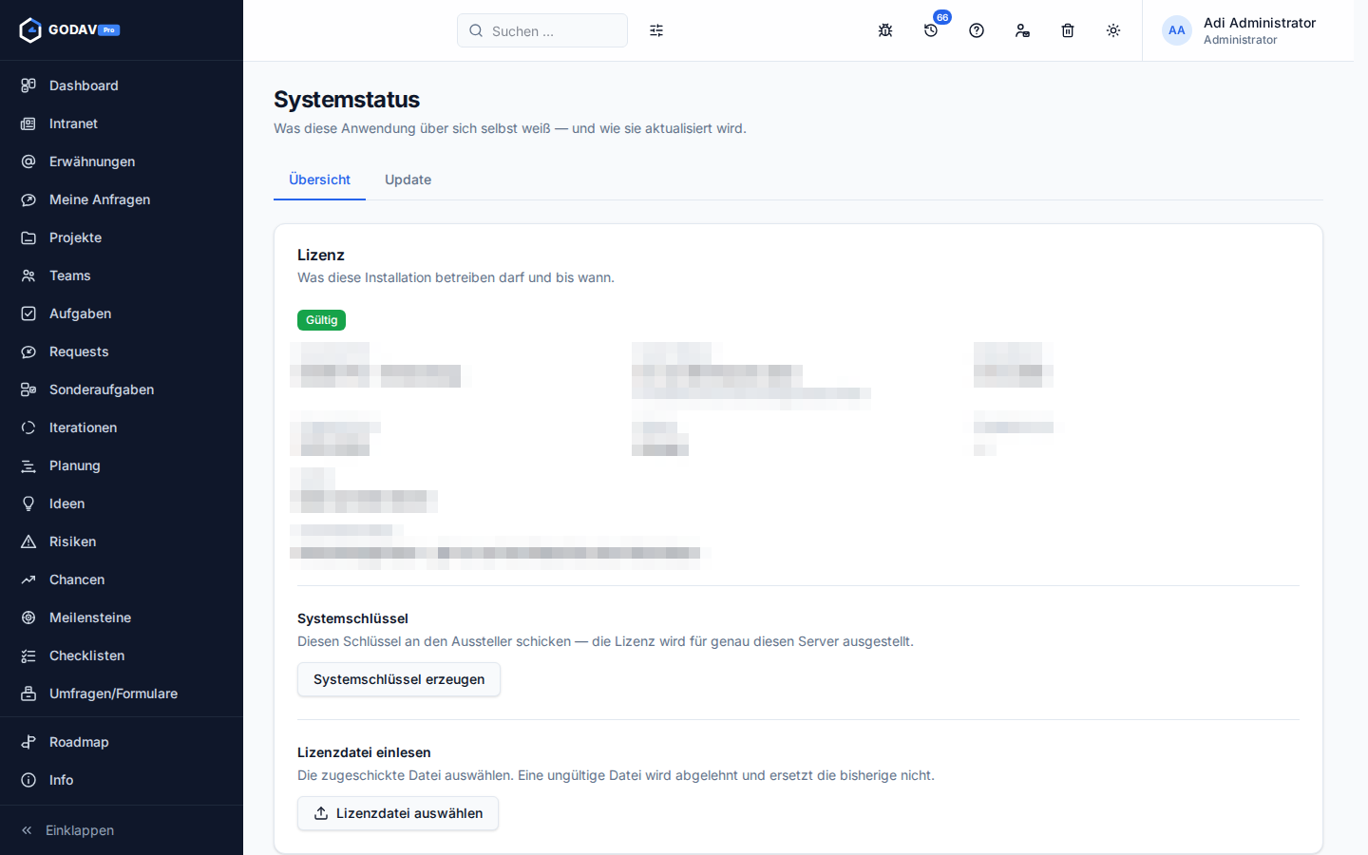Open Requests in sidebar
The image size is (1368, 855).
click(122, 351)
